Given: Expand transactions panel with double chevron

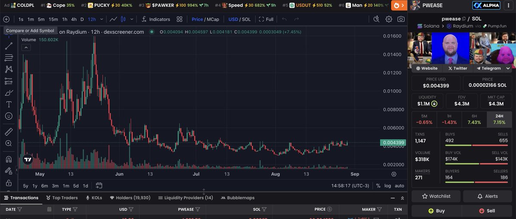Looking at the screenshot, I should [402, 198].
